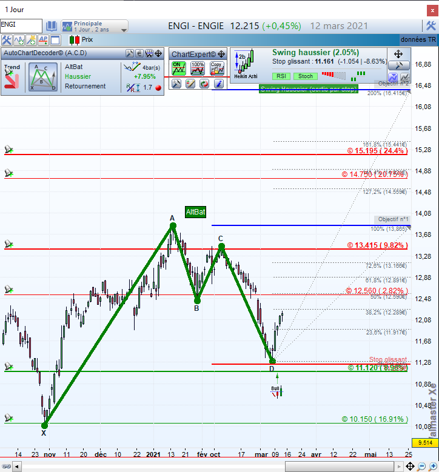Add an indicator with wave-plus icon
The width and height of the screenshot is (439, 472).
coord(19,40)
